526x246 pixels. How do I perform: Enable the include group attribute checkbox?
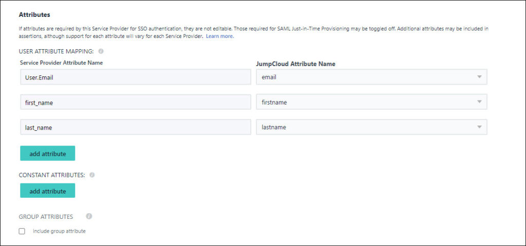pyautogui.click(x=22, y=231)
